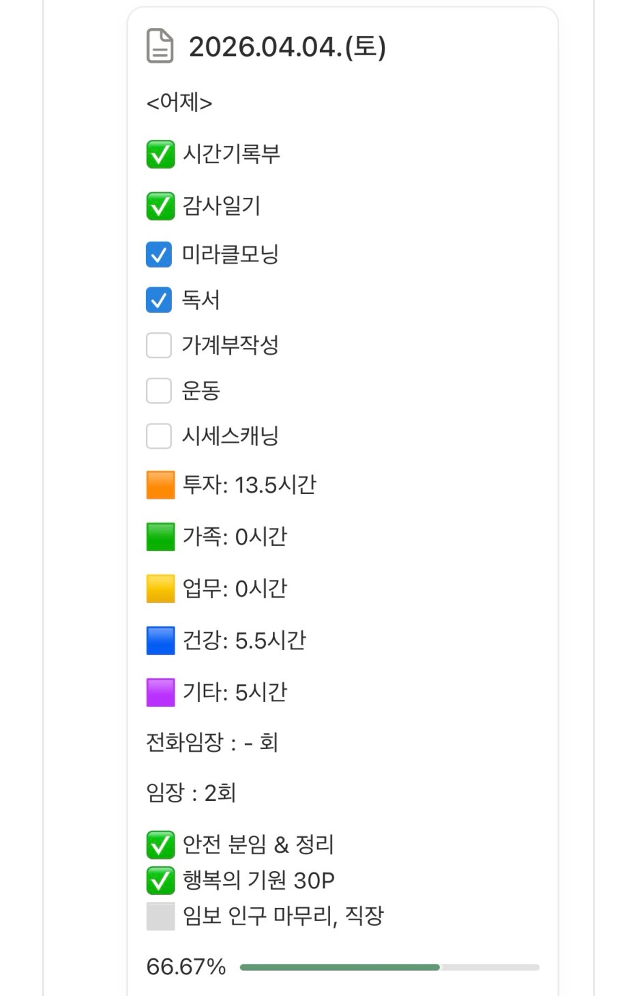Uncheck the 독서 checkbox
This screenshot has height=996, width=637.
(159, 300)
